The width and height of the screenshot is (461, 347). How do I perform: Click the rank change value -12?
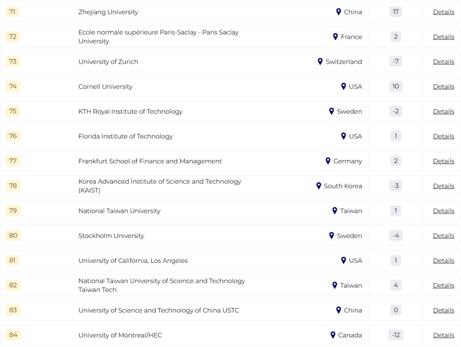tap(396, 335)
